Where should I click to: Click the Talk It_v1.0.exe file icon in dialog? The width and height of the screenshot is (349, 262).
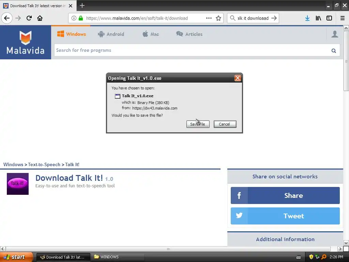(x=118, y=96)
